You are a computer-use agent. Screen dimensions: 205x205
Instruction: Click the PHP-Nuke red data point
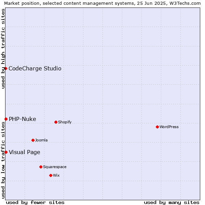point(6,119)
